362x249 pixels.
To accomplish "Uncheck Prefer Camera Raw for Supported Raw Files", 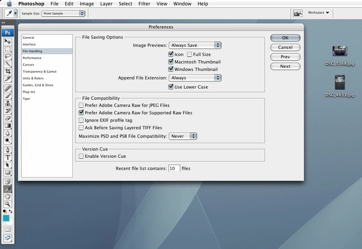I will [x=81, y=113].
